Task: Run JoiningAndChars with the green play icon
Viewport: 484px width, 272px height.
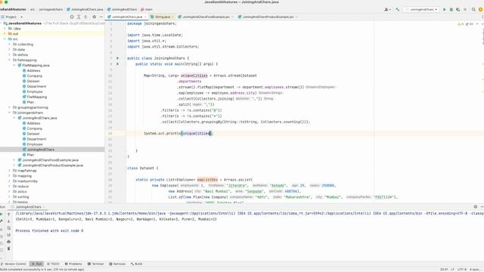Action: (x=445, y=10)
